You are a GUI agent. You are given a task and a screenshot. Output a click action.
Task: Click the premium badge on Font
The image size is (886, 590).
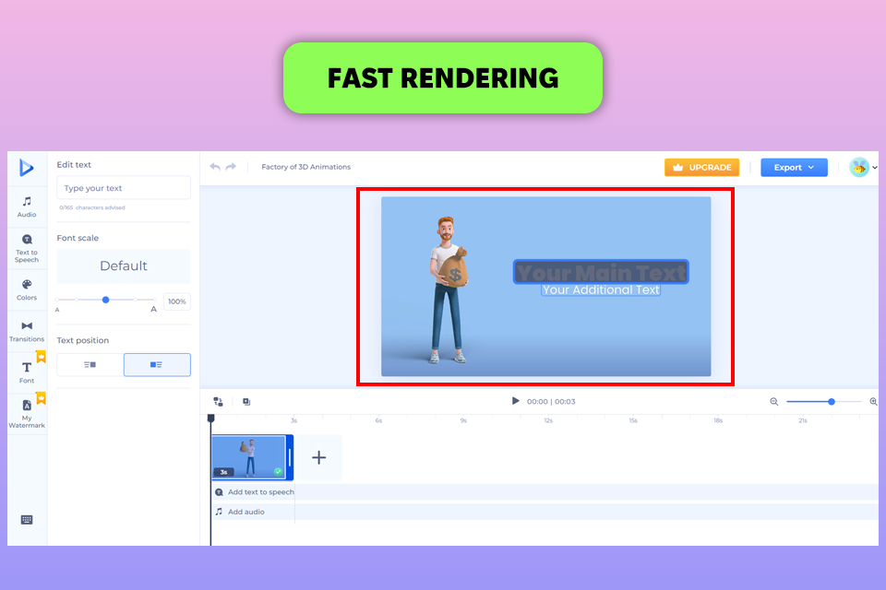click(41, 356)
